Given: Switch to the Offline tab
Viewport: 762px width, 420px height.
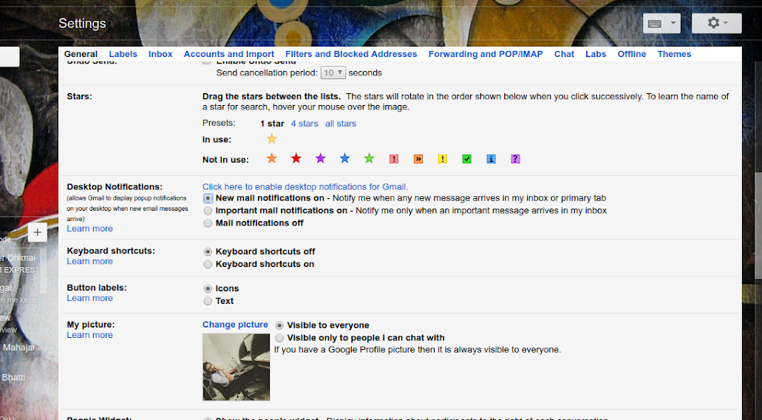Looking at the screenshot, I should [632, 54].
